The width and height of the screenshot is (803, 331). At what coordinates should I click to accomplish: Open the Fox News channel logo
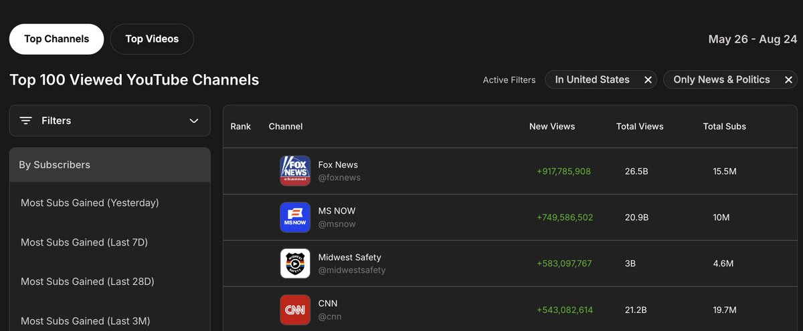click(295, 171)
